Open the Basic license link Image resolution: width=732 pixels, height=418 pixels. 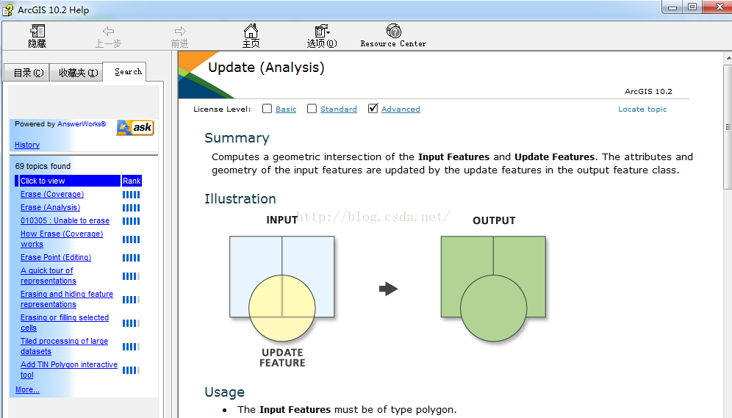[286, 109]
